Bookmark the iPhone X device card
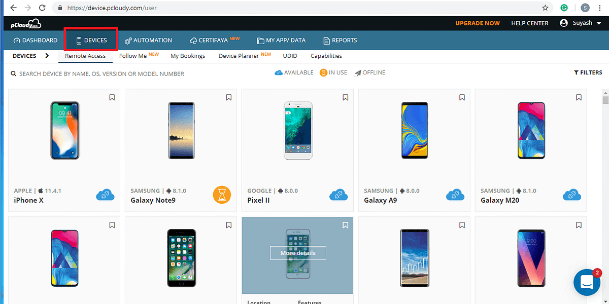609x304 pixels. [112, 97]
